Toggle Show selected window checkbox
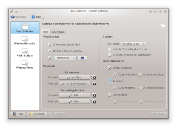Screen dimensions: 177x127 pyautogui.click(x=50, y=45)
